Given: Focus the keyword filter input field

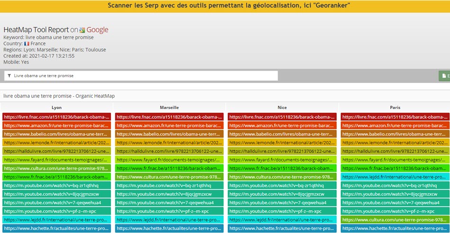Looking at the screenshot, I should point(141,76).
